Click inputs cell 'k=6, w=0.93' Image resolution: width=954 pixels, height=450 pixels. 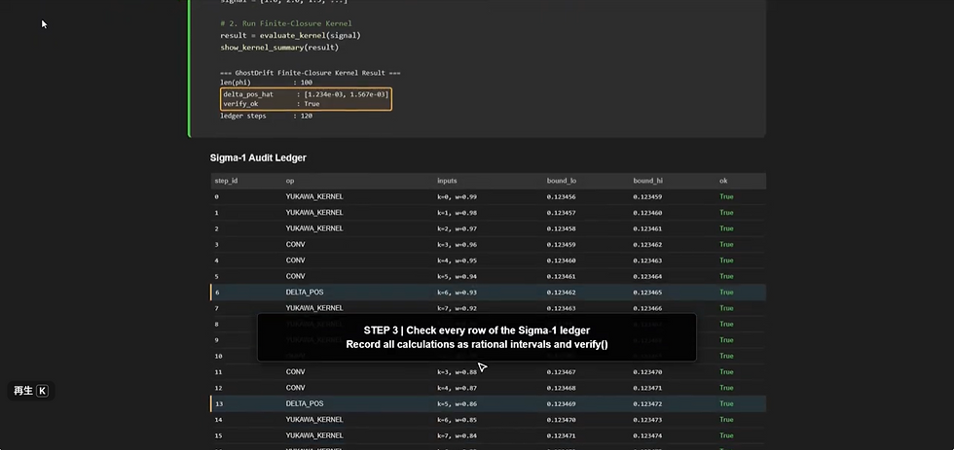coord(457,293)
